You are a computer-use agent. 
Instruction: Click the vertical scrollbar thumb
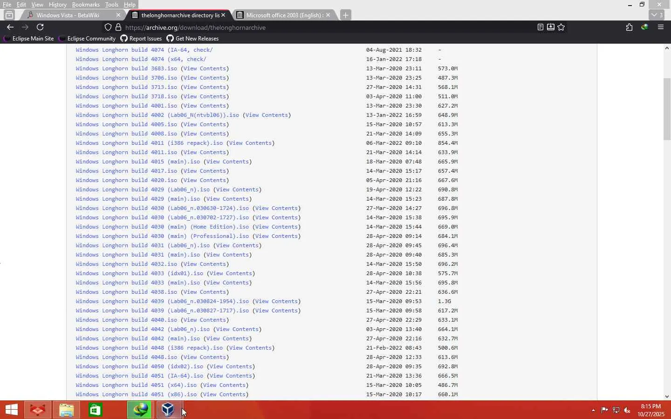tap(667, 109)
